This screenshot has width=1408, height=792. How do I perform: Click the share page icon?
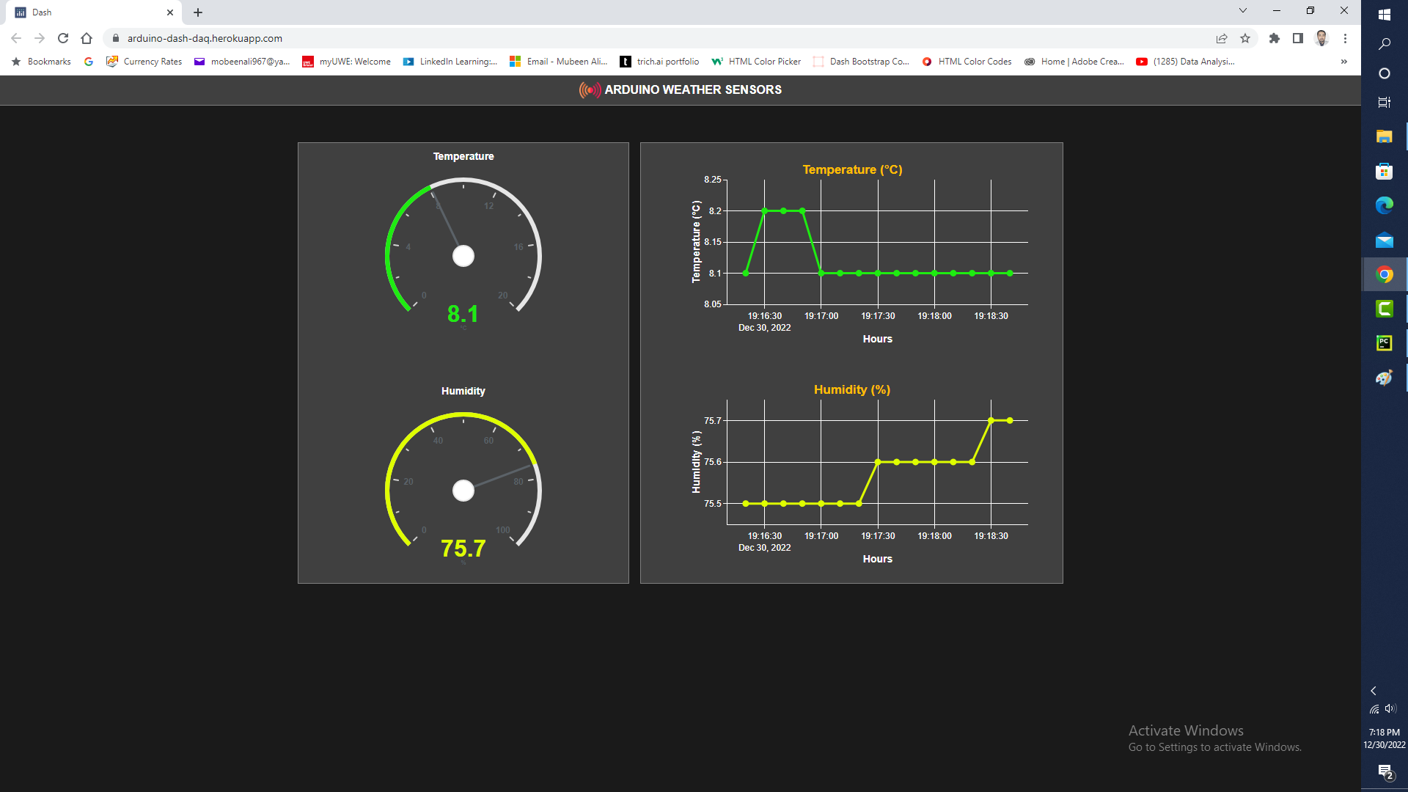(x=1222, y=38)
